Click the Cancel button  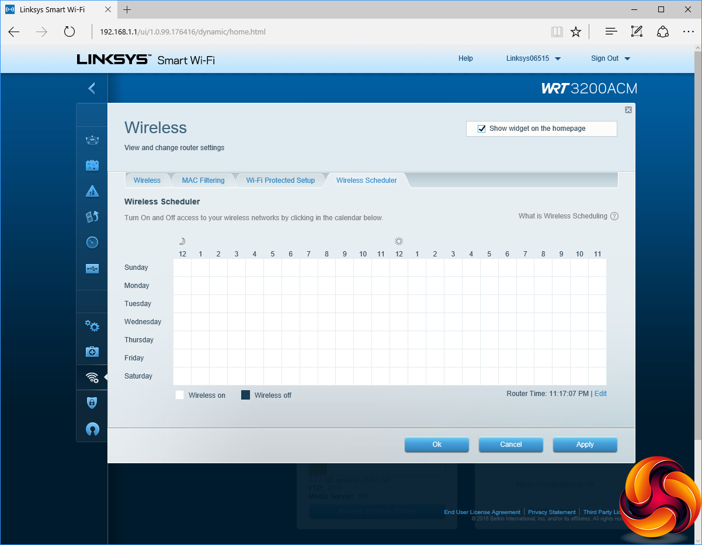tap(511, 445)
